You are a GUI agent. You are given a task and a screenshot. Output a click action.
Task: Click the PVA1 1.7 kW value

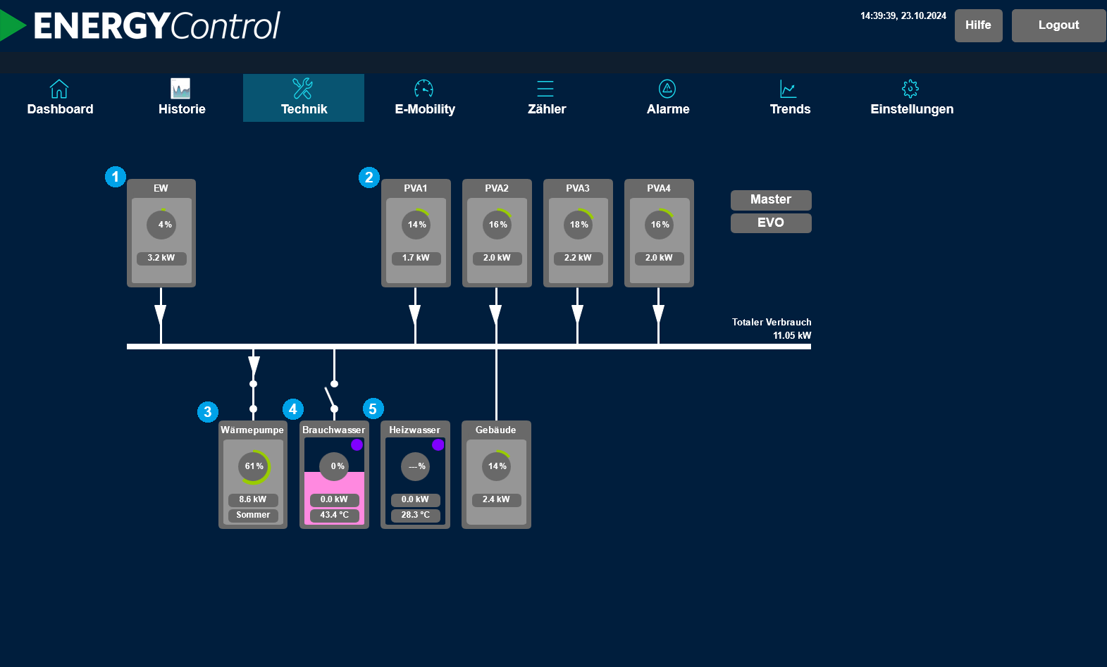coord(416,258)
